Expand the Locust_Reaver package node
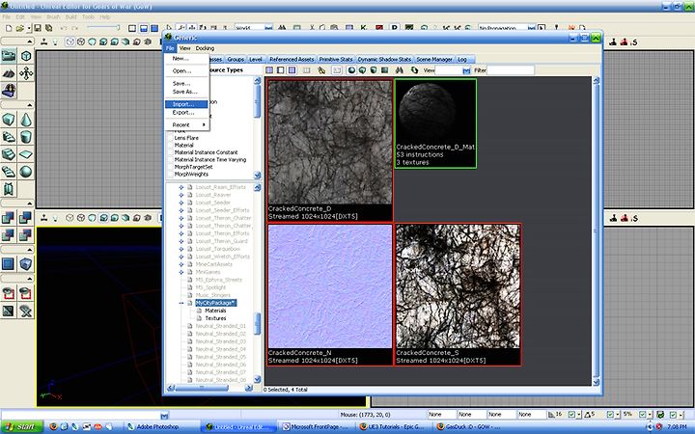 pyautogui.click(x=181, y=195)
